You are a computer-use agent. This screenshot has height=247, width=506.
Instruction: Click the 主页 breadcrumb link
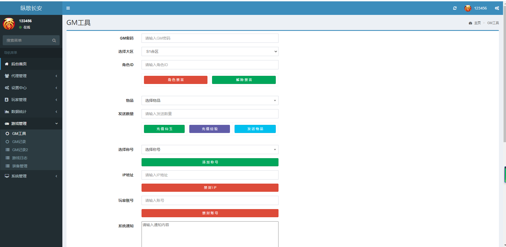pos(477,23)
